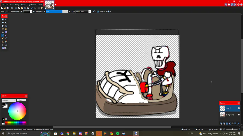Select the Zoom tool in Tools panel

click(x=6, y=26)
